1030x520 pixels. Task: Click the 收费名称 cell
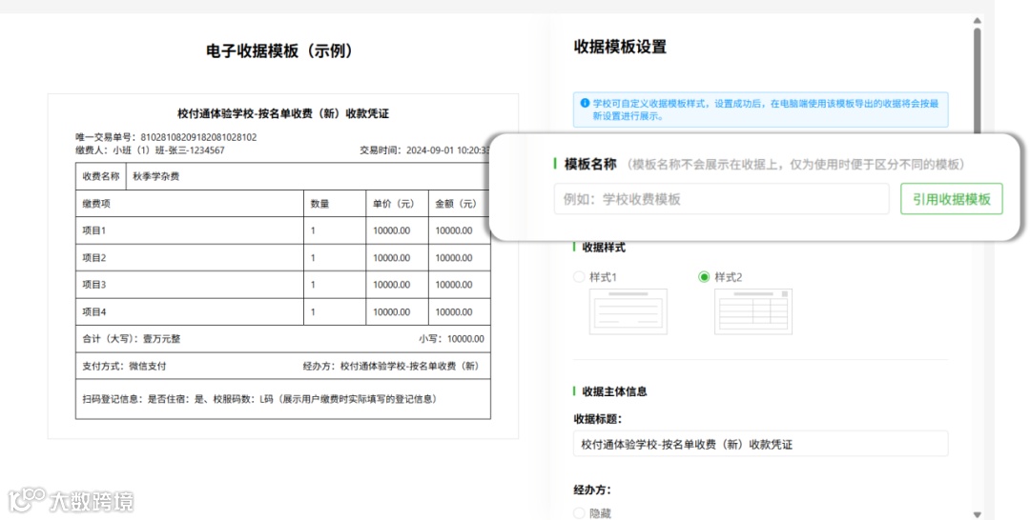click(100, 176)
